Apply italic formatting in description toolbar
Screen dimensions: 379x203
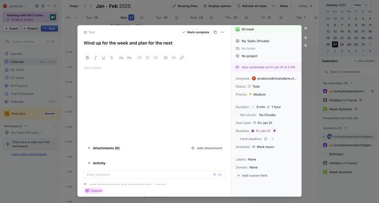(x=96, y=57)
